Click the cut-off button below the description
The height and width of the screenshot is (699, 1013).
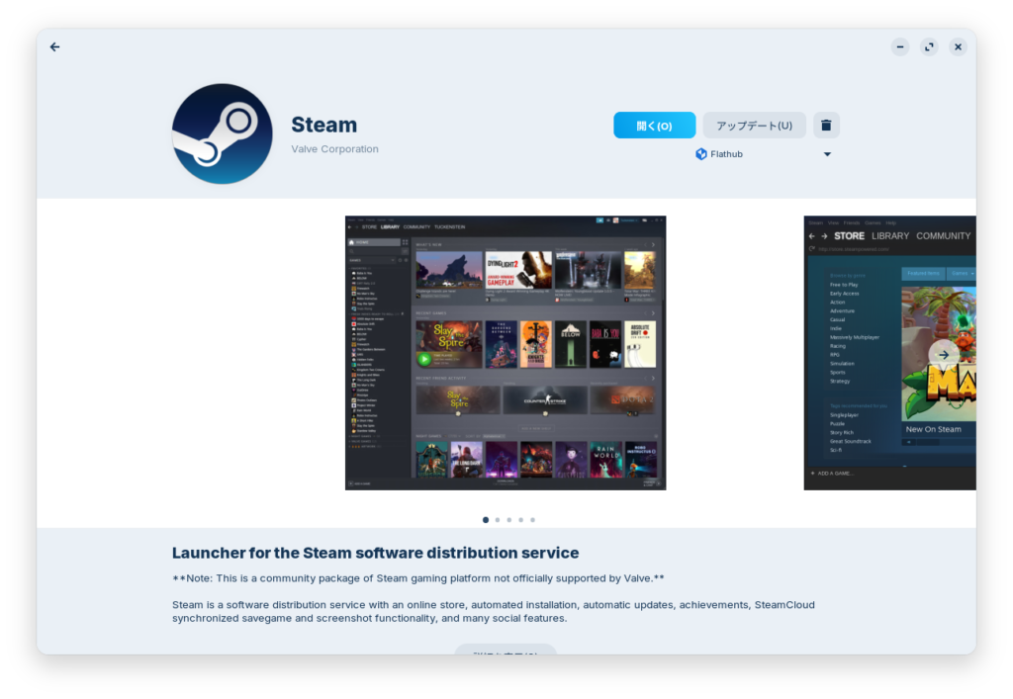[x=506, y=649]
